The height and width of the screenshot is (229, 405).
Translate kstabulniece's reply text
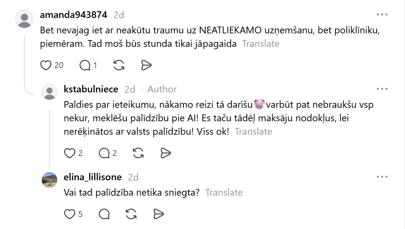(253, 131)
